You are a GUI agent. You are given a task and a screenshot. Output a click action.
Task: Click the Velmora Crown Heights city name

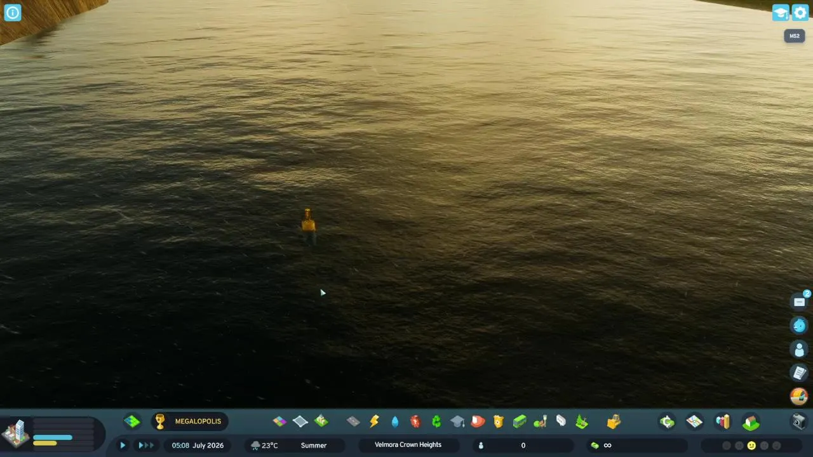(408, 445)
